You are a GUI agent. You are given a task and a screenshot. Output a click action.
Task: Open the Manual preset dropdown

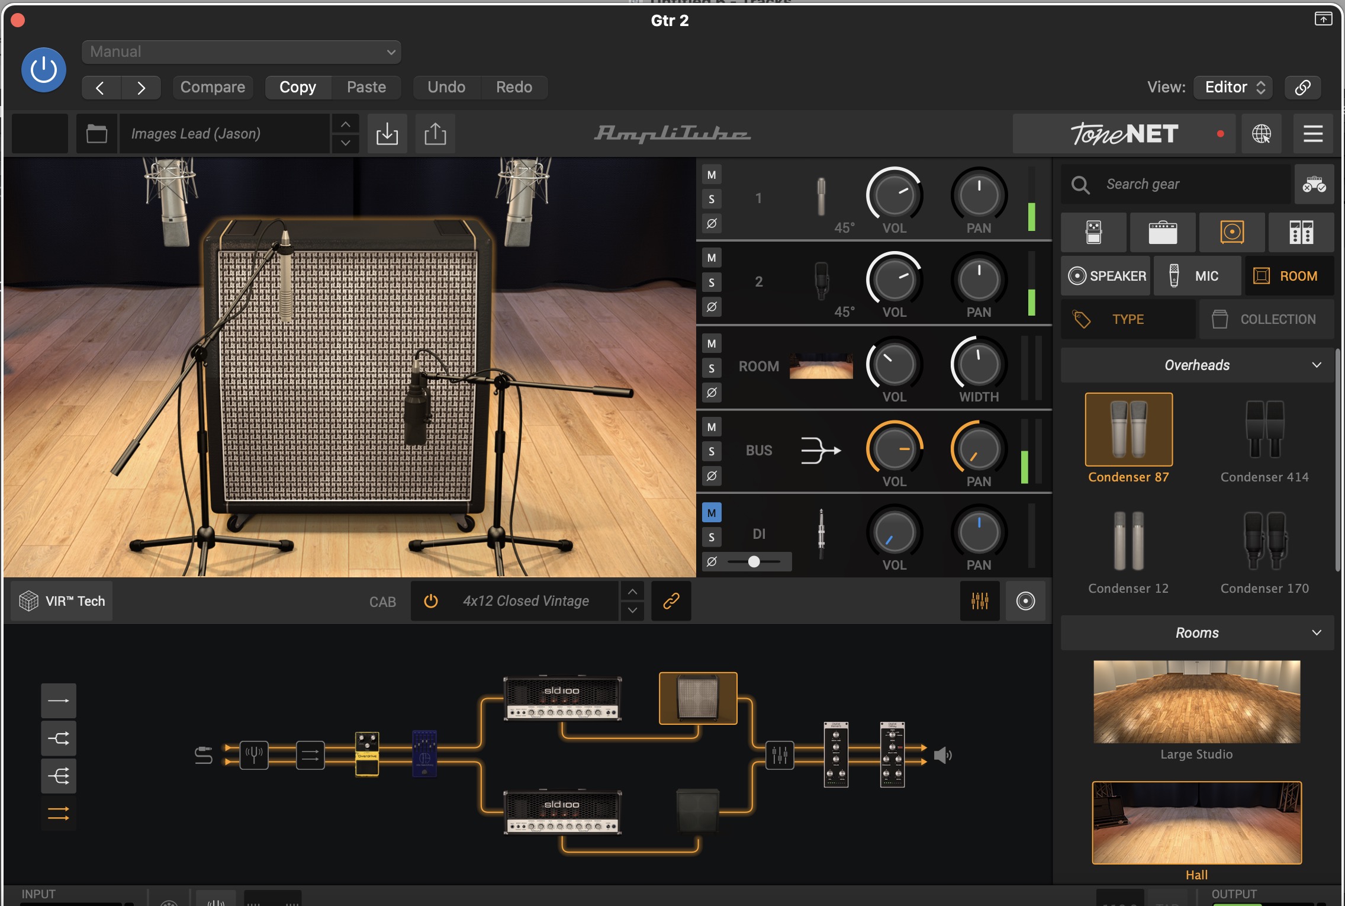(242, 52)
